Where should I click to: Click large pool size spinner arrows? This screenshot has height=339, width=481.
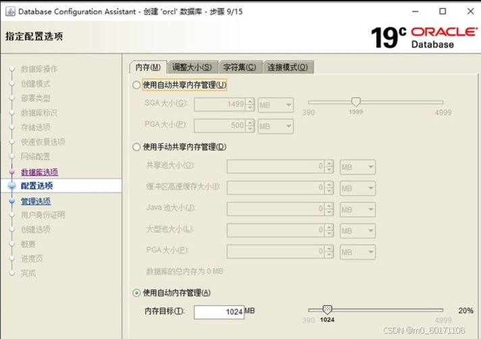tap(329, 230)
